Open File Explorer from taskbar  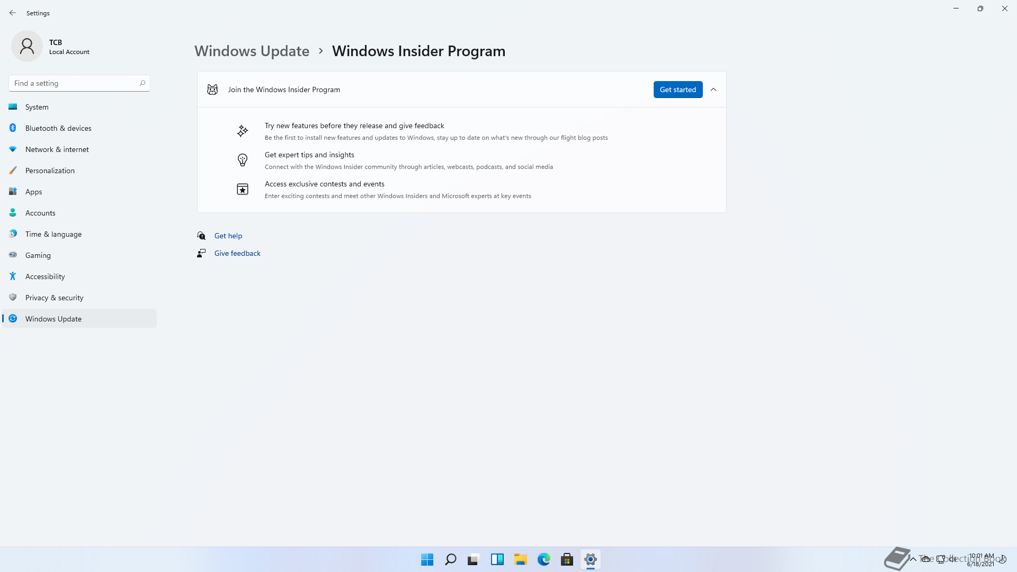pos(521,559)
